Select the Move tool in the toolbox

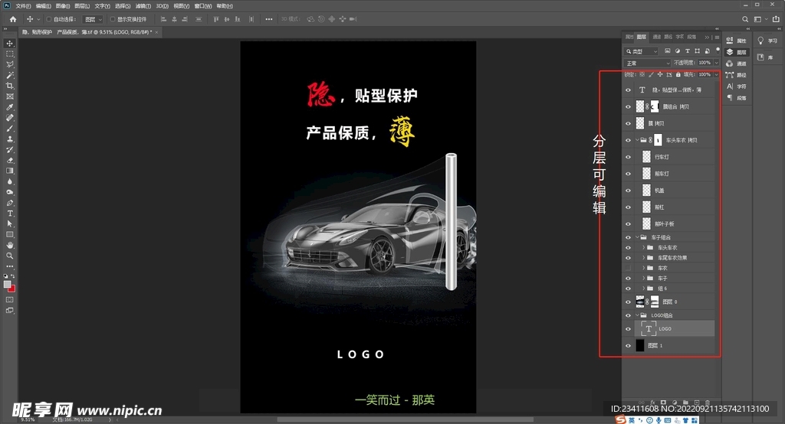coord(9,44)
